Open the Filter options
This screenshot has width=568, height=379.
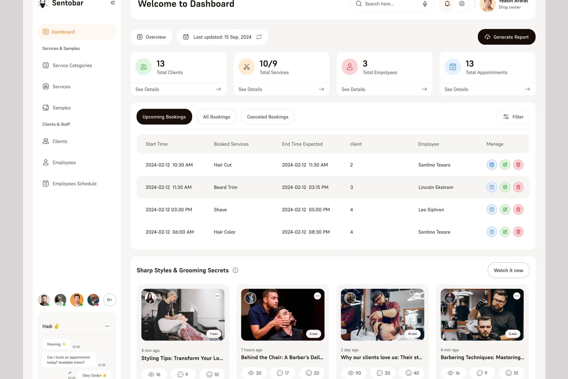point(513,117)
